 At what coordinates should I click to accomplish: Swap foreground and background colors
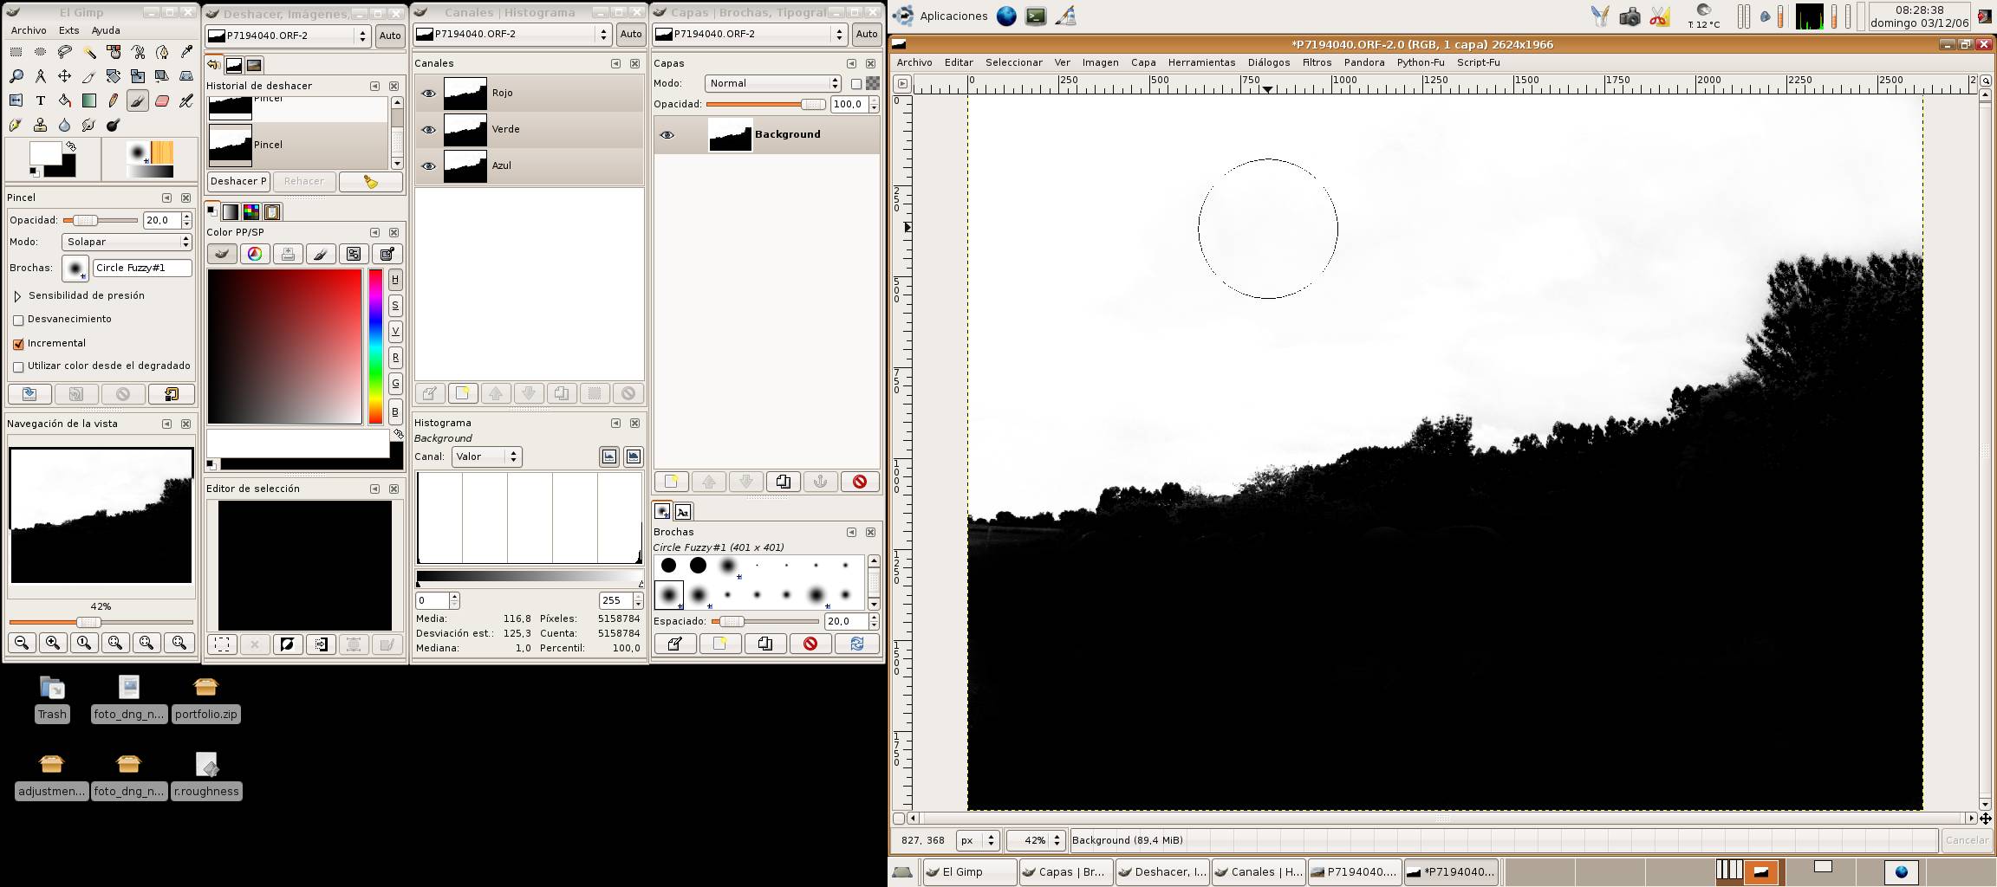(71, 146)
